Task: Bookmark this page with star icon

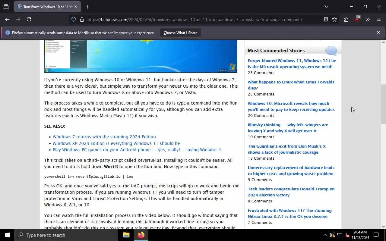Action: point(334,19)
